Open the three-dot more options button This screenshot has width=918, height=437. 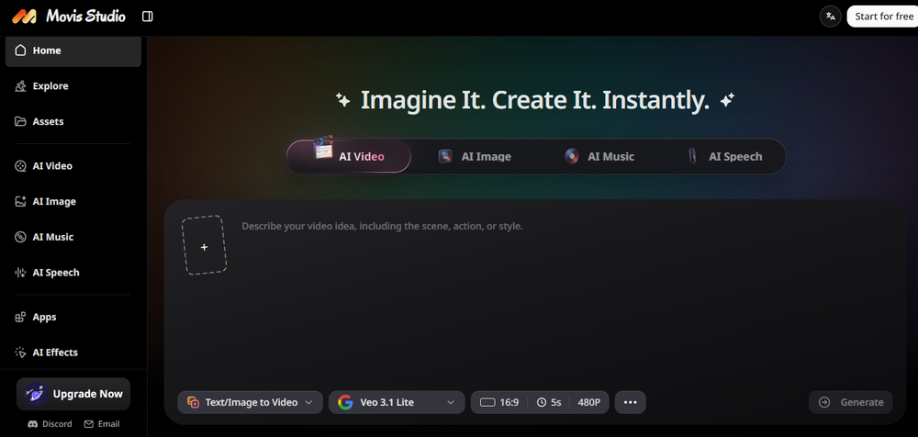(x=631, y=402)
